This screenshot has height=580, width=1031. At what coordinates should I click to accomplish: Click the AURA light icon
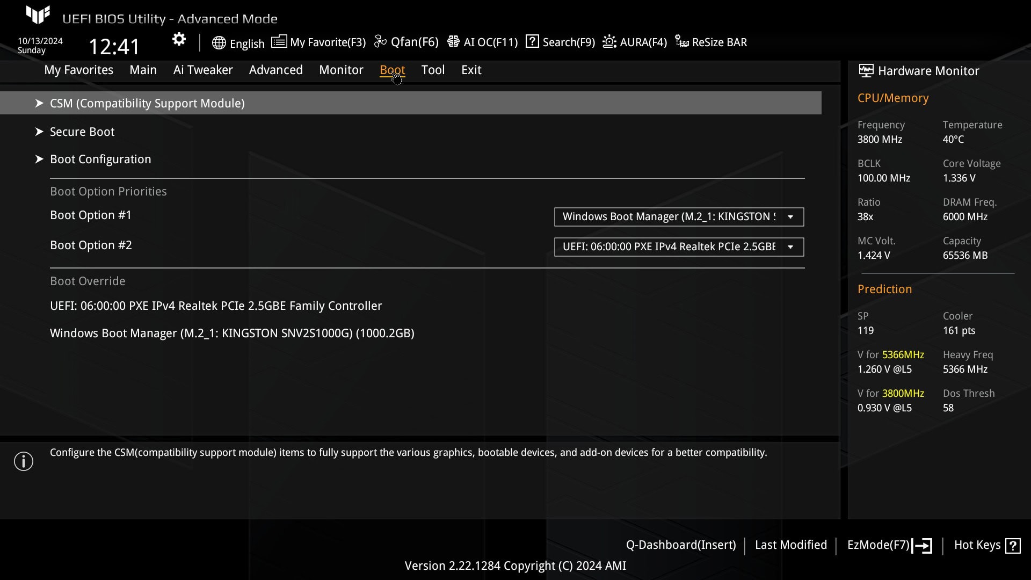point(609,42)
